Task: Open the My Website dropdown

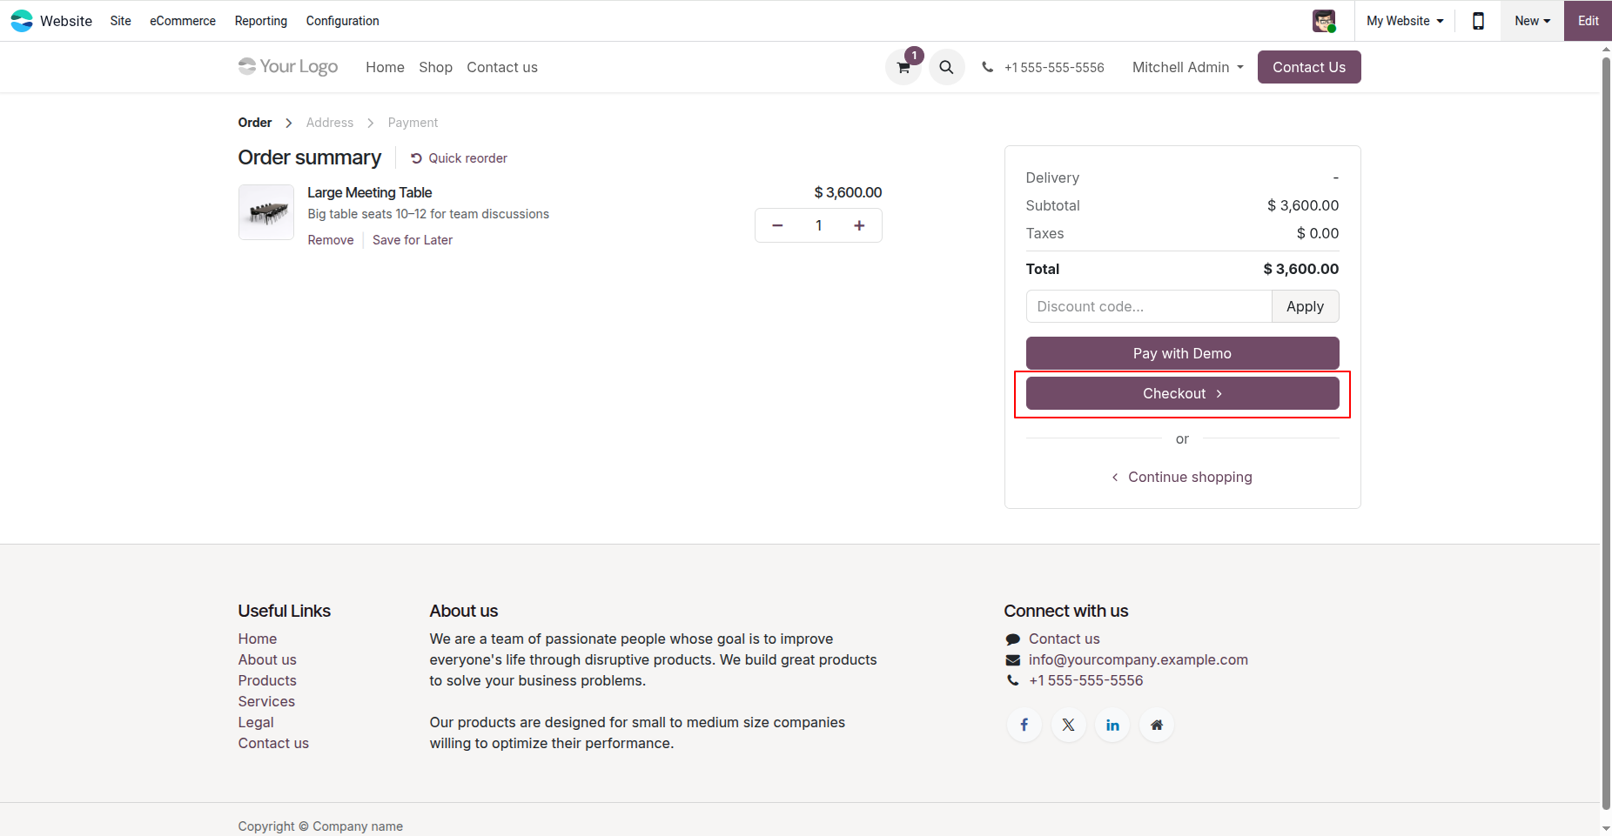Action: click(x=1403, y=20)
